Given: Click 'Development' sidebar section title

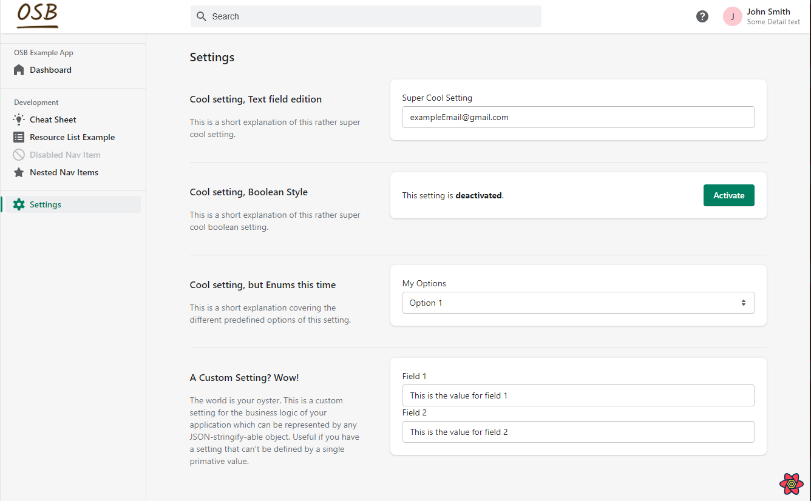Looking at the screenshot, I should (x=36, y=103).
